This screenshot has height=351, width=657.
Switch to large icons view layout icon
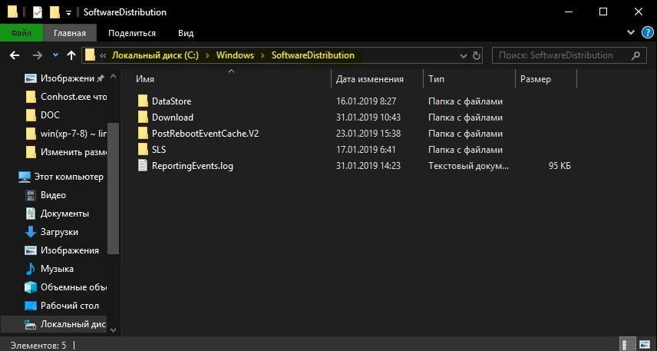pos(644,344)
